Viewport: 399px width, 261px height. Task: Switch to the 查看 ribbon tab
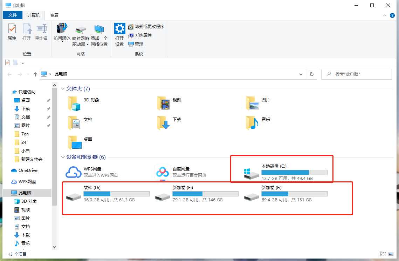[x=54, y=15]
